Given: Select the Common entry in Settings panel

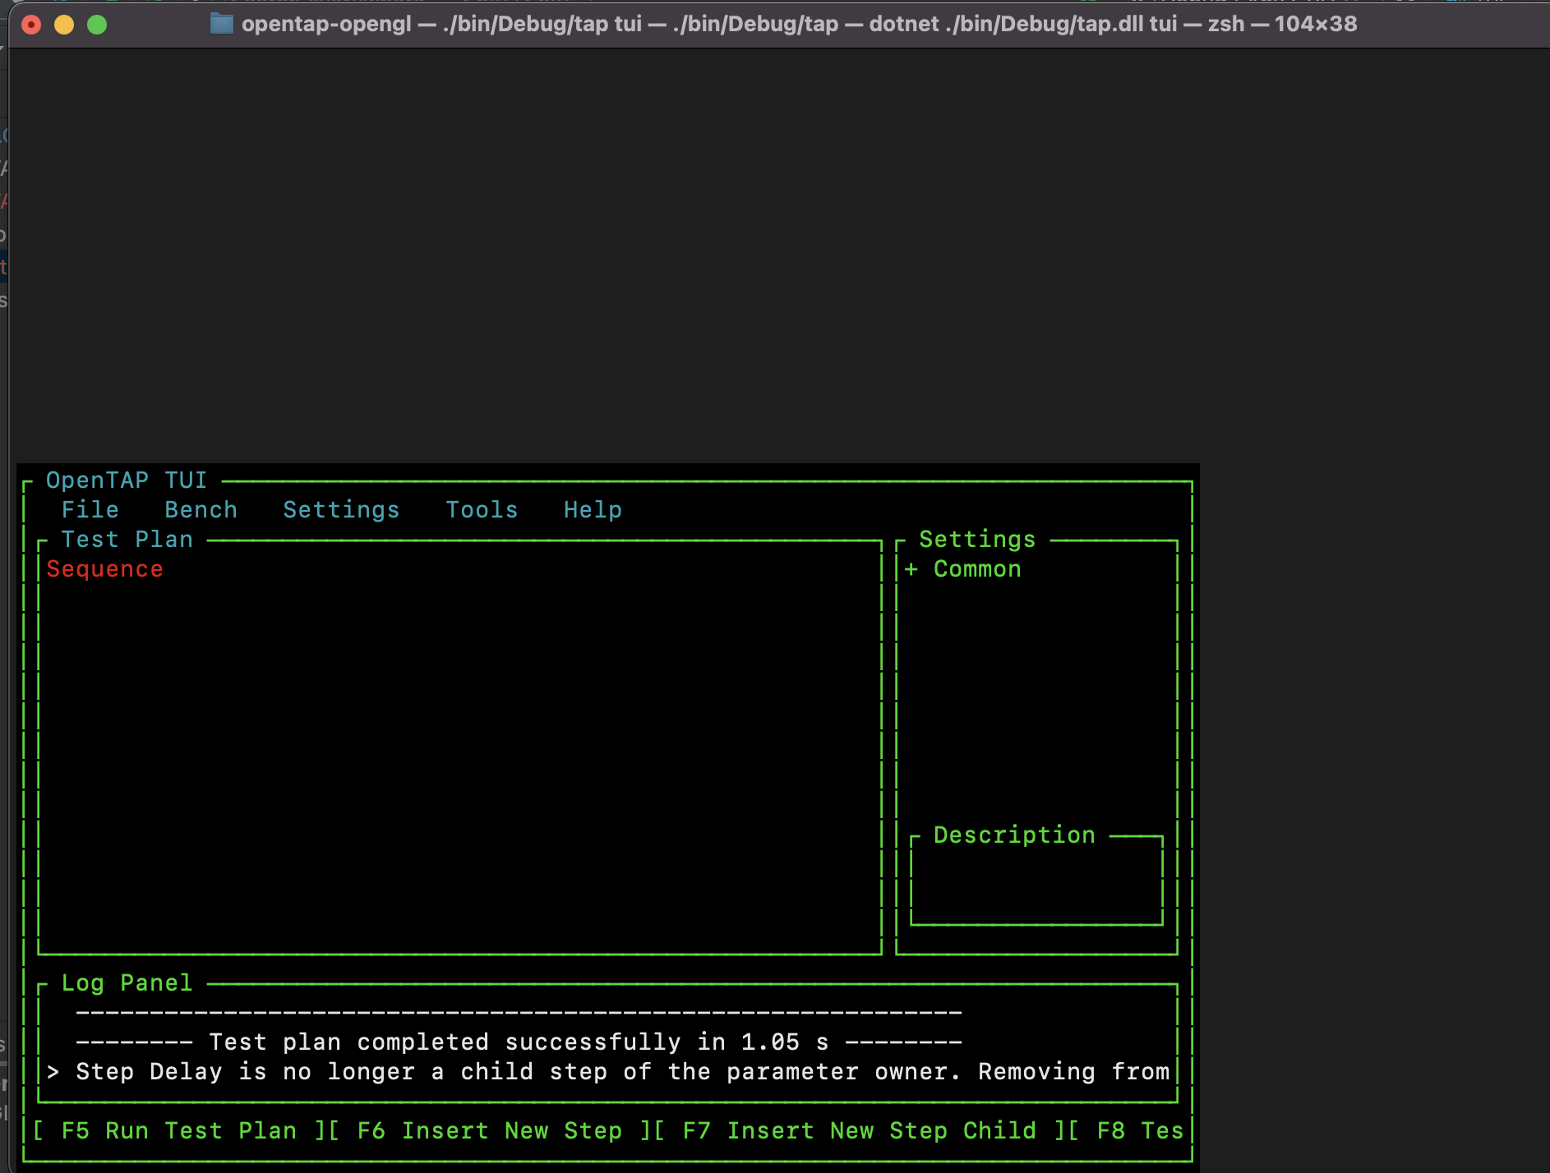Looking at the screenshot, I should (x=977, y=569).
